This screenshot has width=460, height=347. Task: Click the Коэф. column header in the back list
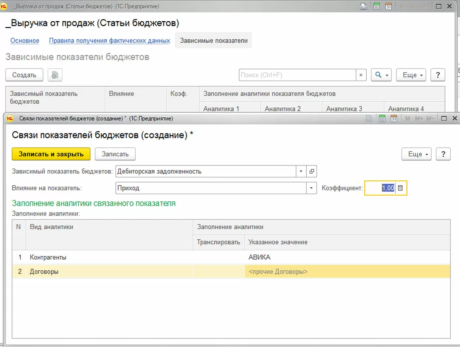pyautogui.click(x=182, y=99)
